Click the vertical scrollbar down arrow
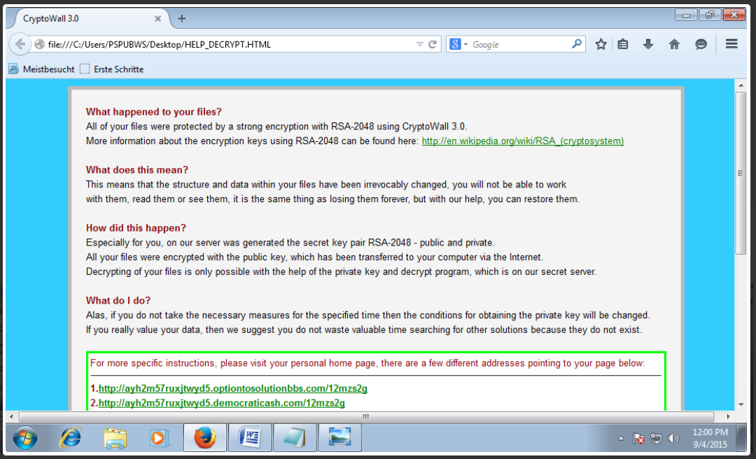This screenshot has width=756, height=459. click(741, 404)
